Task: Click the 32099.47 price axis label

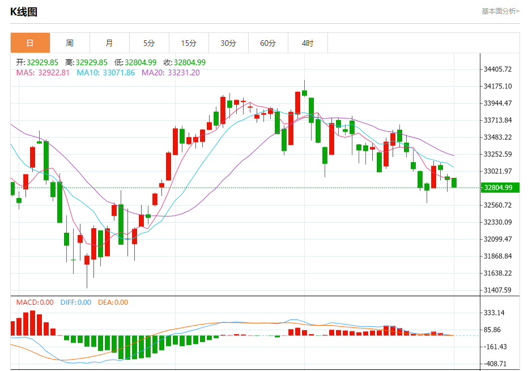Action: click(x=498, y=239)
